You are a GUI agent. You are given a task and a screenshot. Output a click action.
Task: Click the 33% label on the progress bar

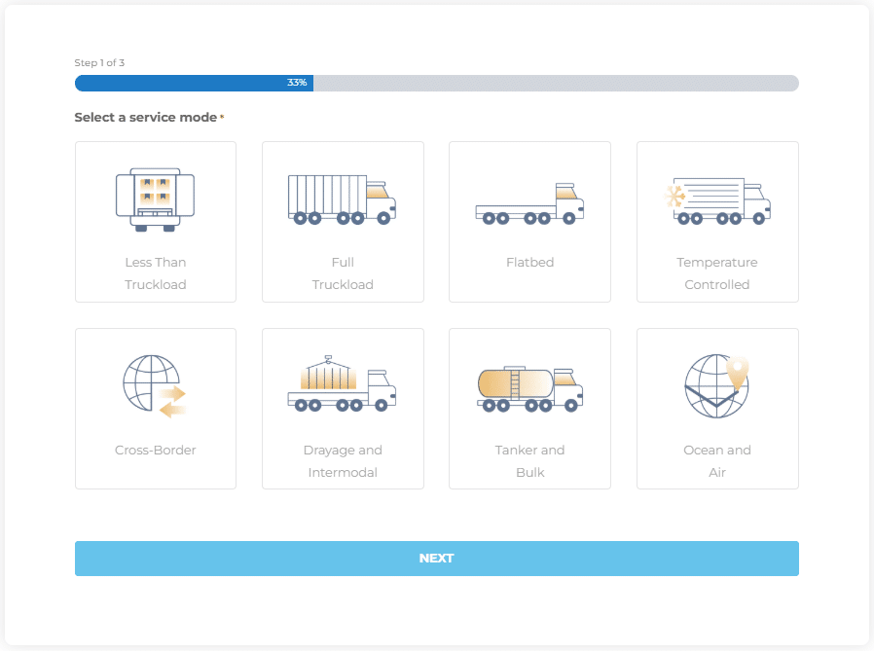297,83
